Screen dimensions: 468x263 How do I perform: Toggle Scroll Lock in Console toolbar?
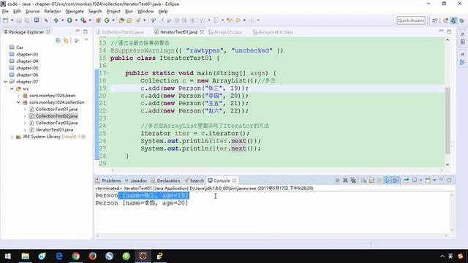[x=371, y=180]
